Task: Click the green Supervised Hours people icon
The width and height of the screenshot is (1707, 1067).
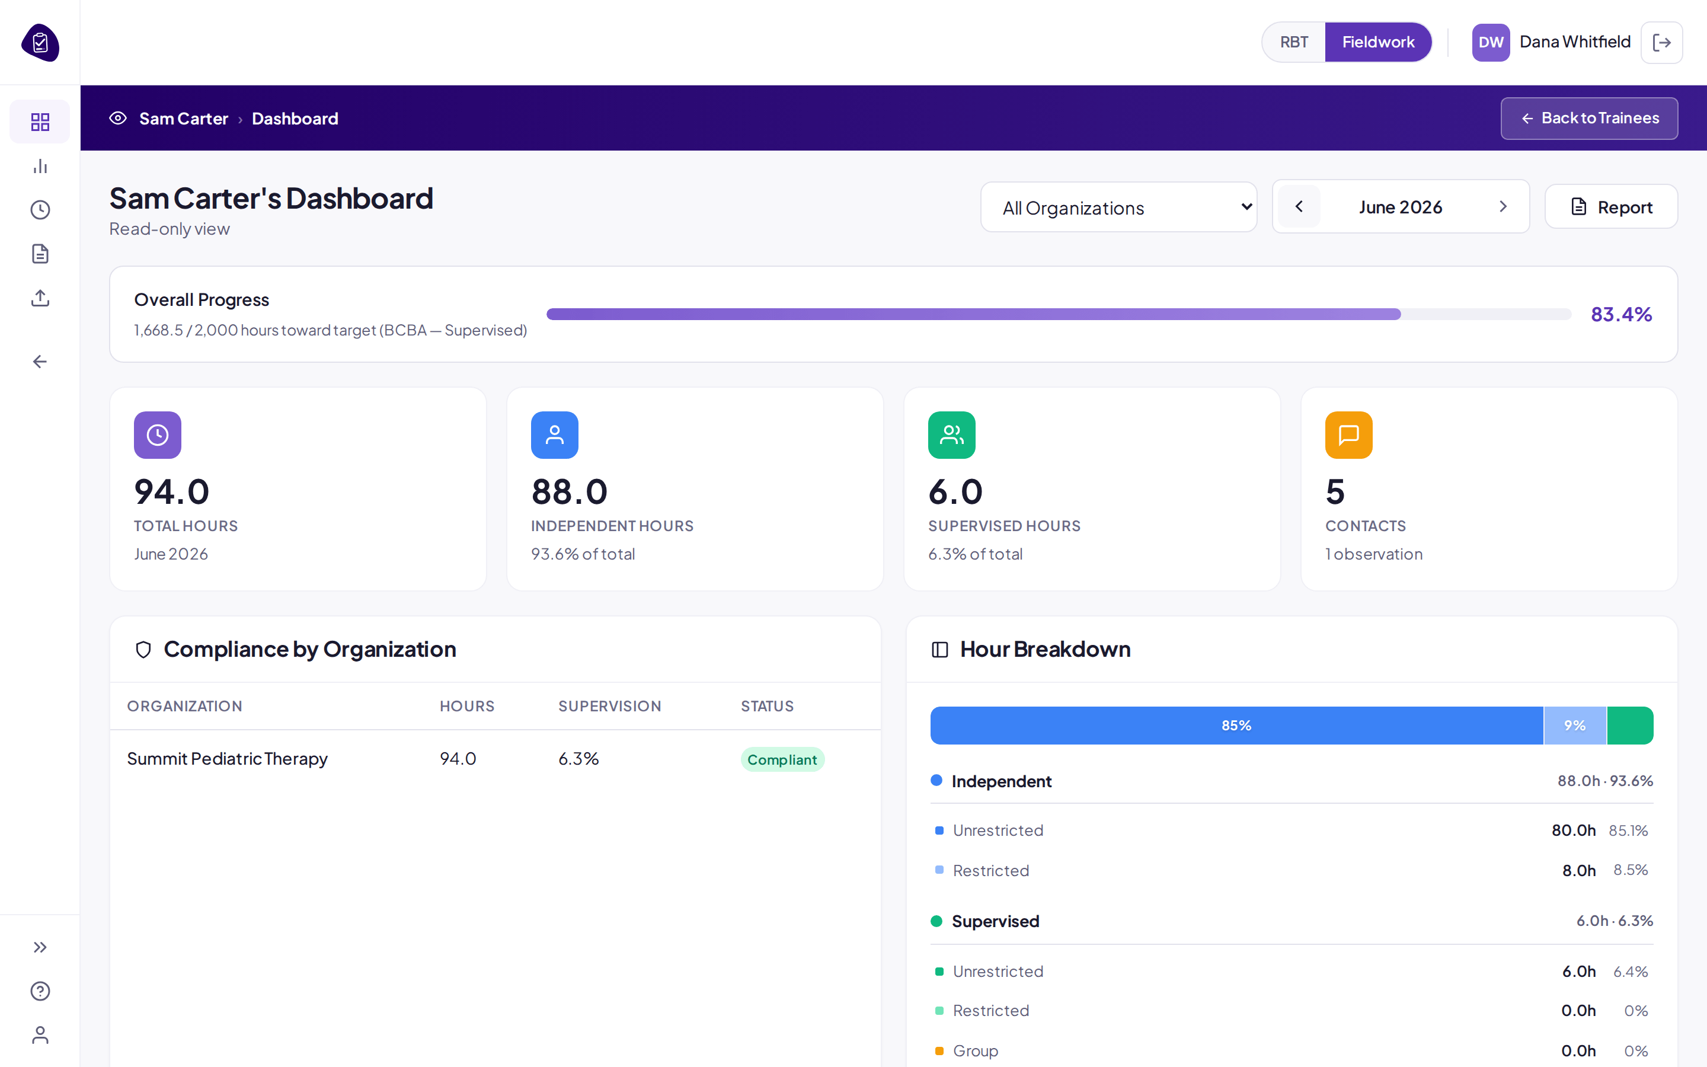Action: click(951, 435)
